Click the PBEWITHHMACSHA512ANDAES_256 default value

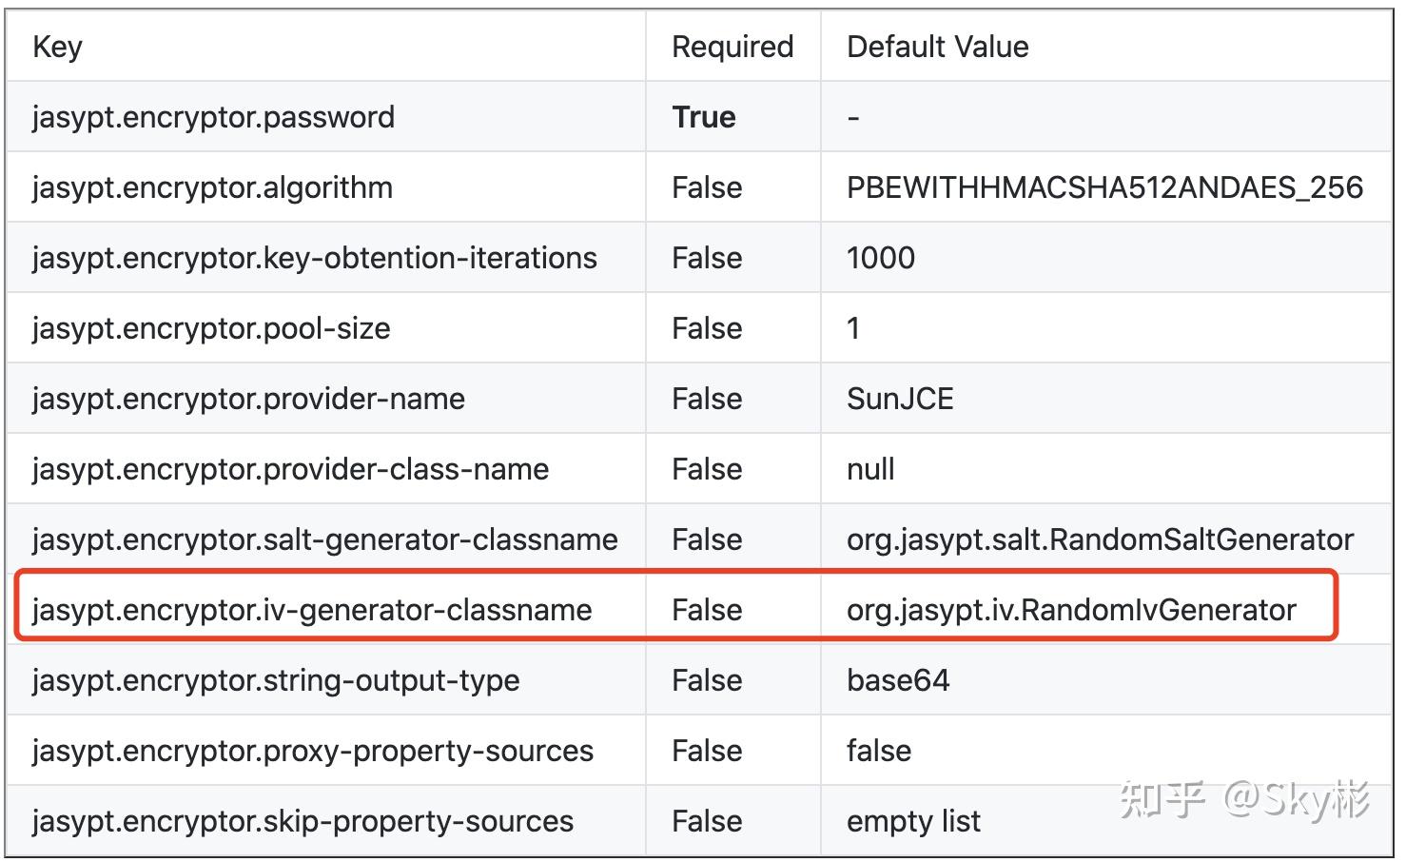pyautogui.click(x=1105, y=187)
